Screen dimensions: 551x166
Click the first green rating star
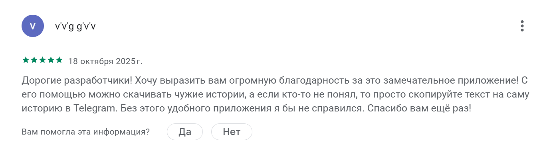26,60
